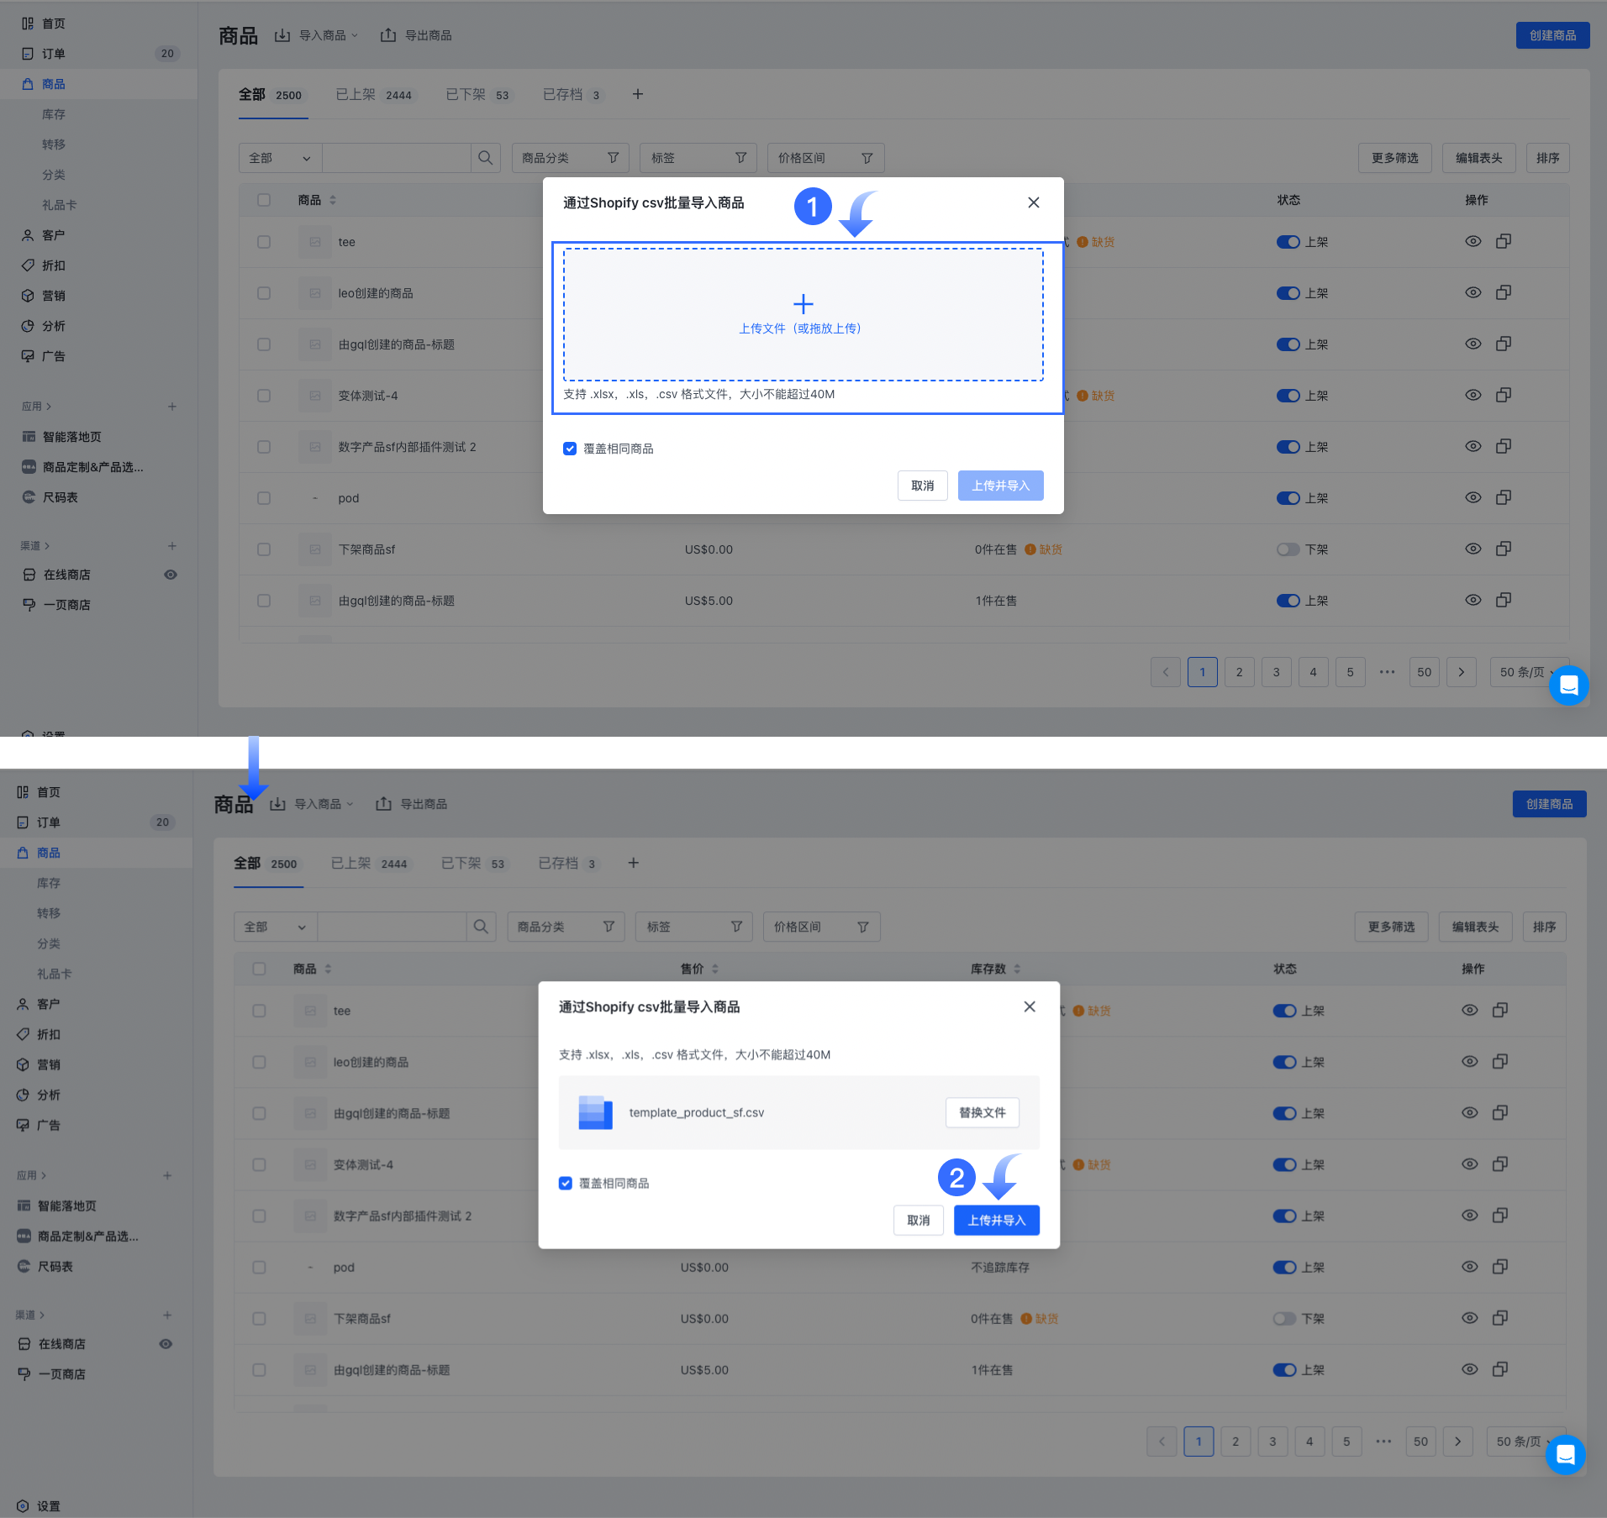Open 设置 gear in the lower sidebar
This screenshot has width=1607, height=1518.
pos(24,1506)
